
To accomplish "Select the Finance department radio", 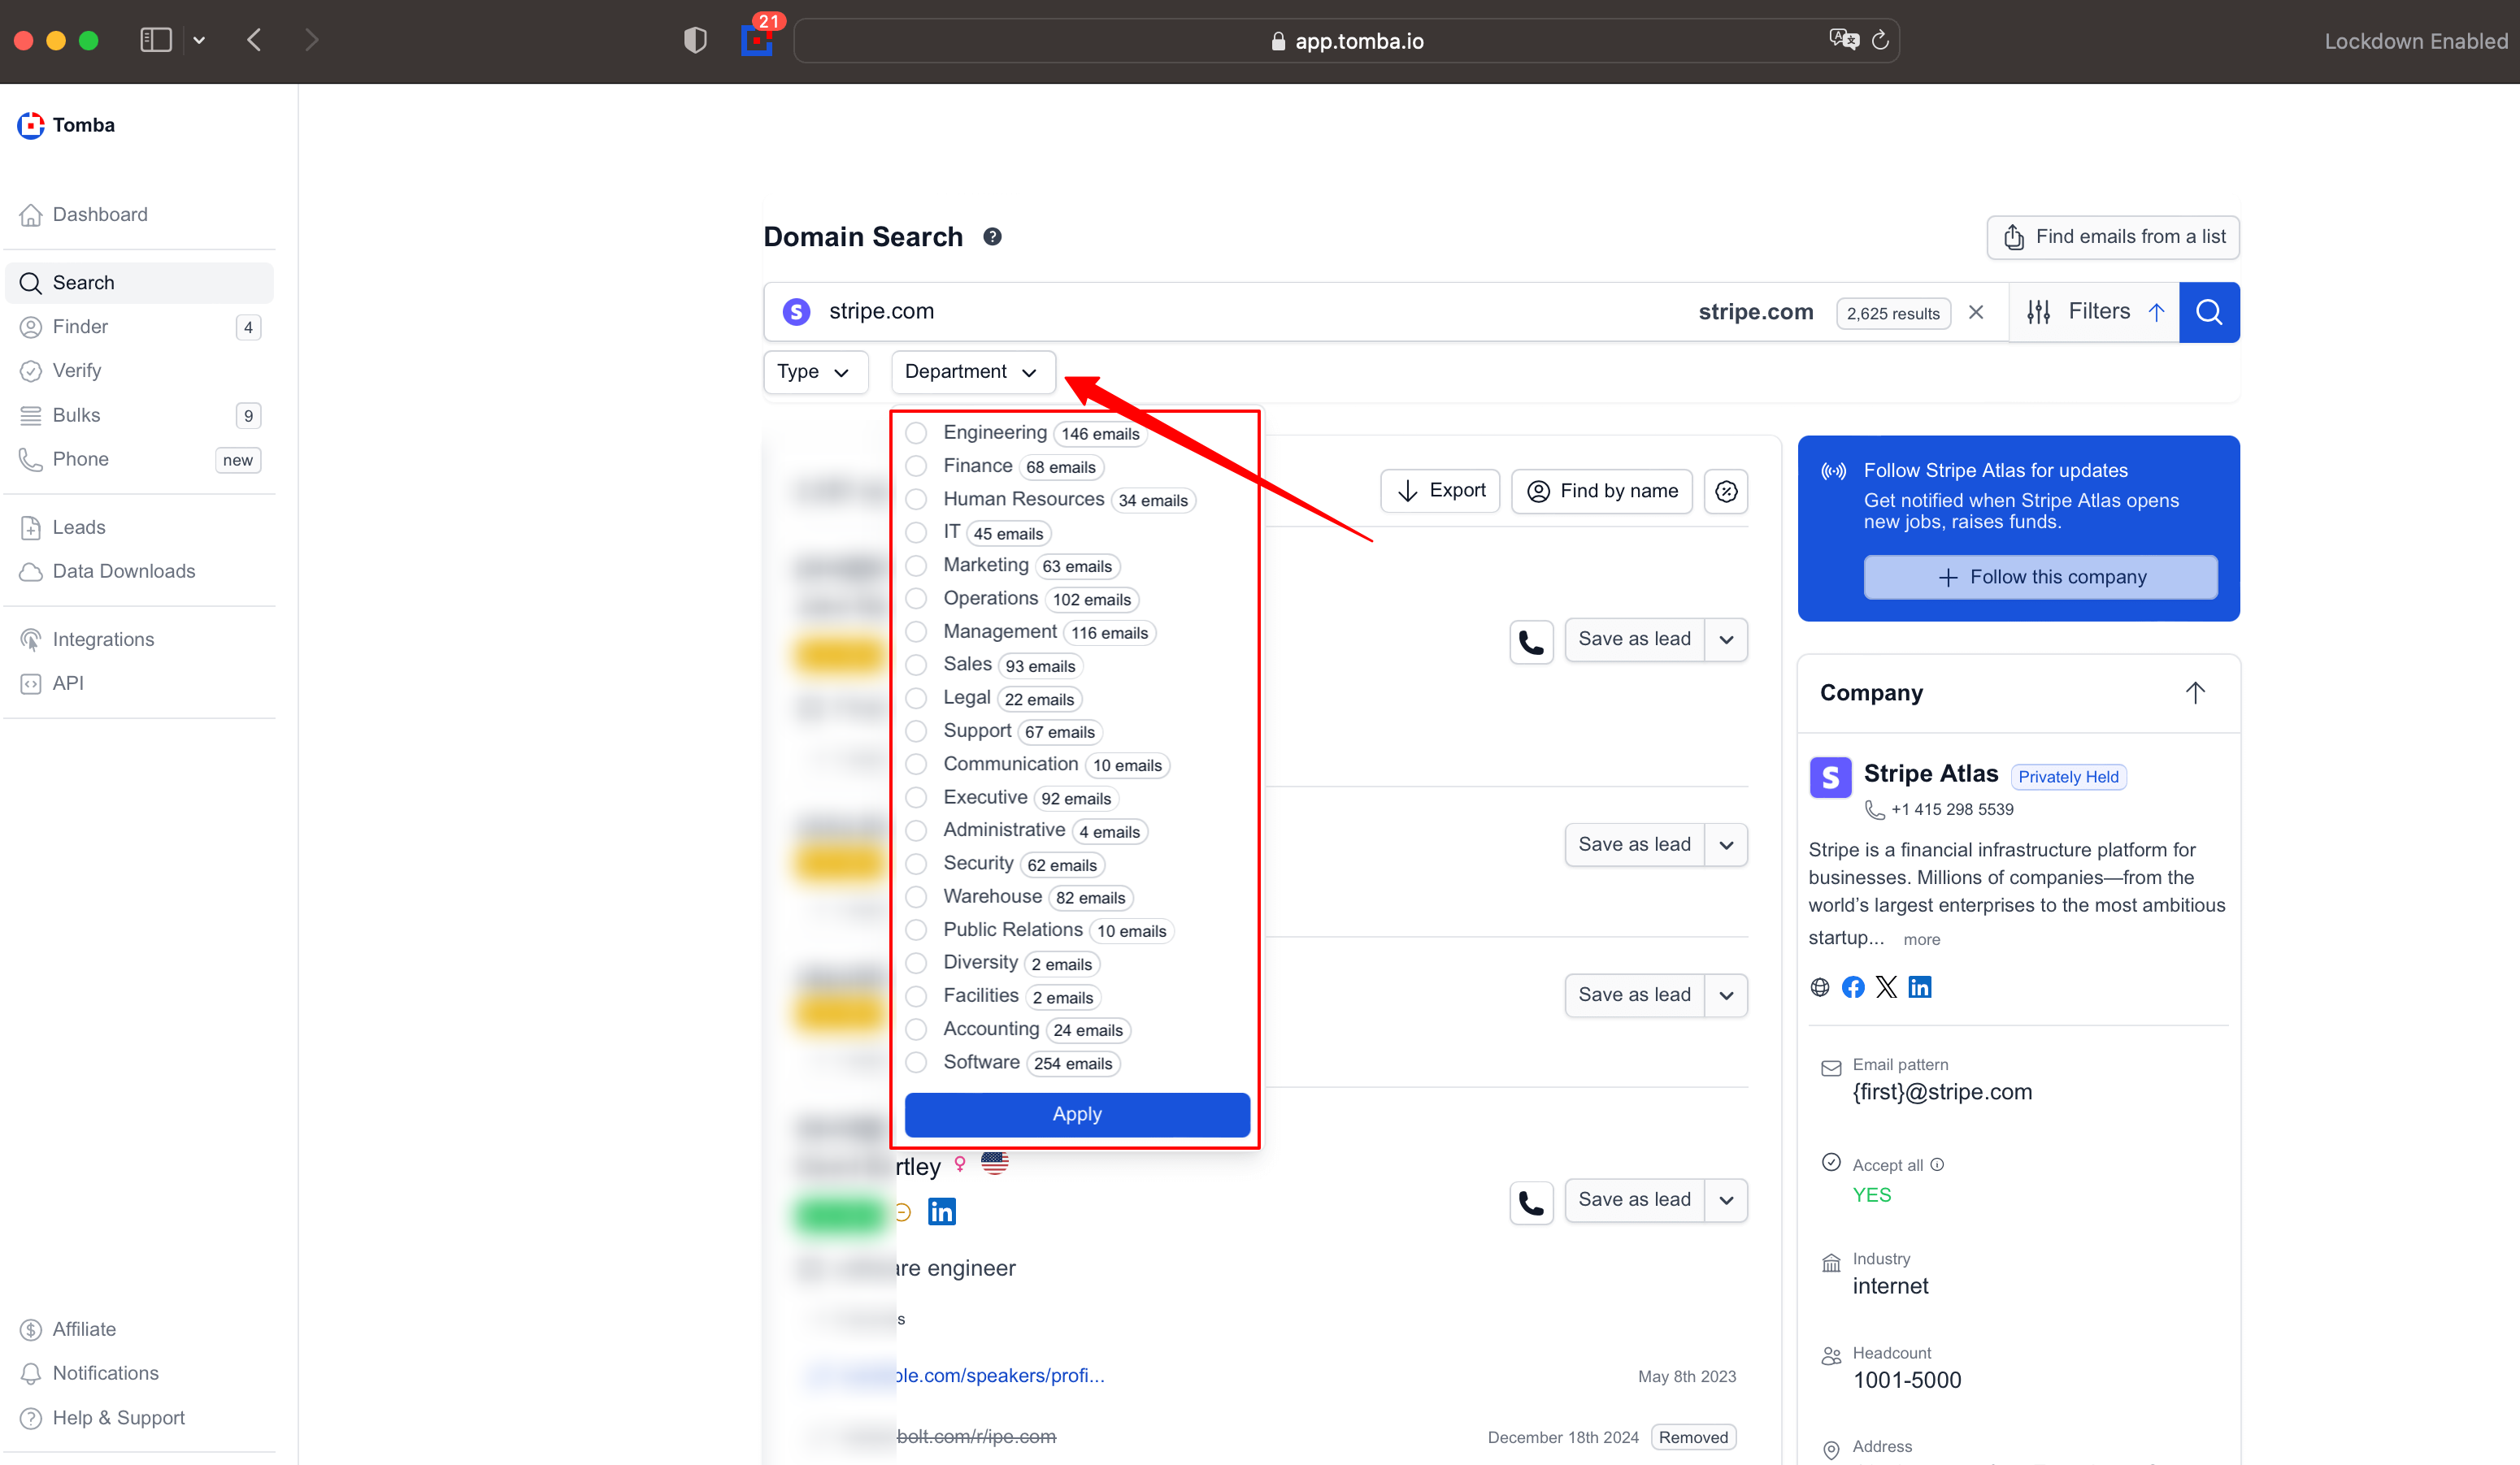I will [x=916, y=466].
